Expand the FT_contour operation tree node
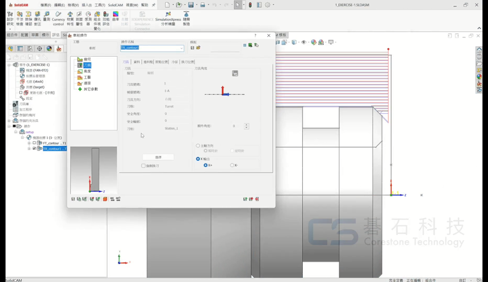The image size is (488, 282). coord(29,143)
